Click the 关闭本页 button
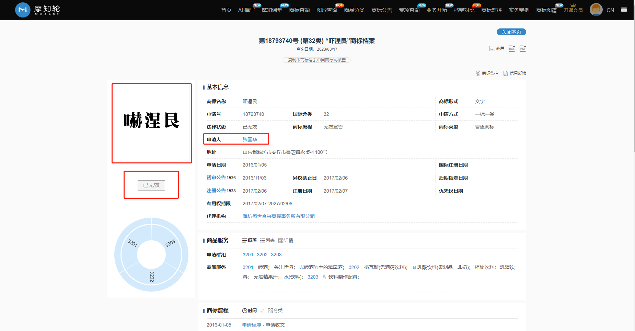Image resolution: width=635 pixels, height=331 pixels. [511, 32]
